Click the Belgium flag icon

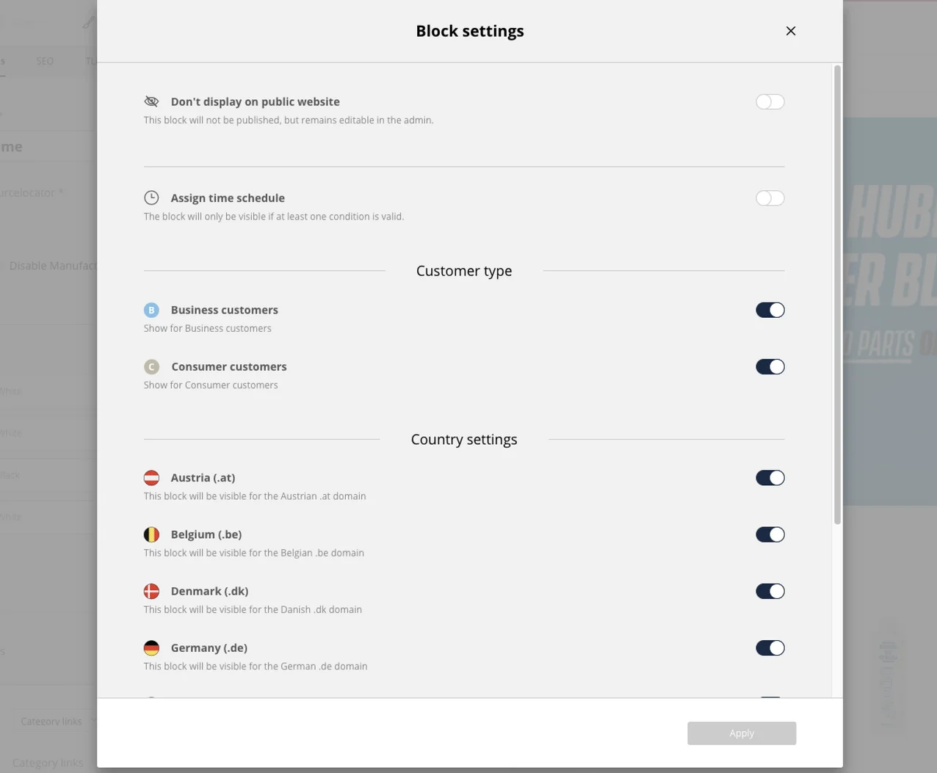coord(151,534)
